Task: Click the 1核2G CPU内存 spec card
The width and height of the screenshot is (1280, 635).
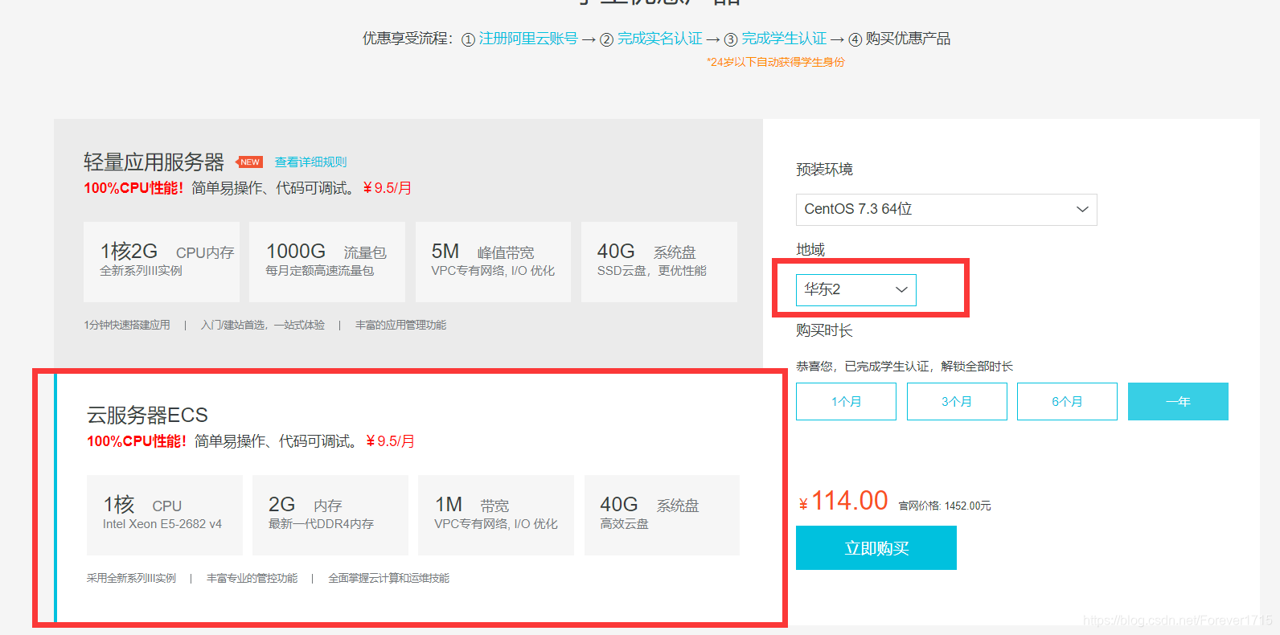Action: [x=162, y=262]
